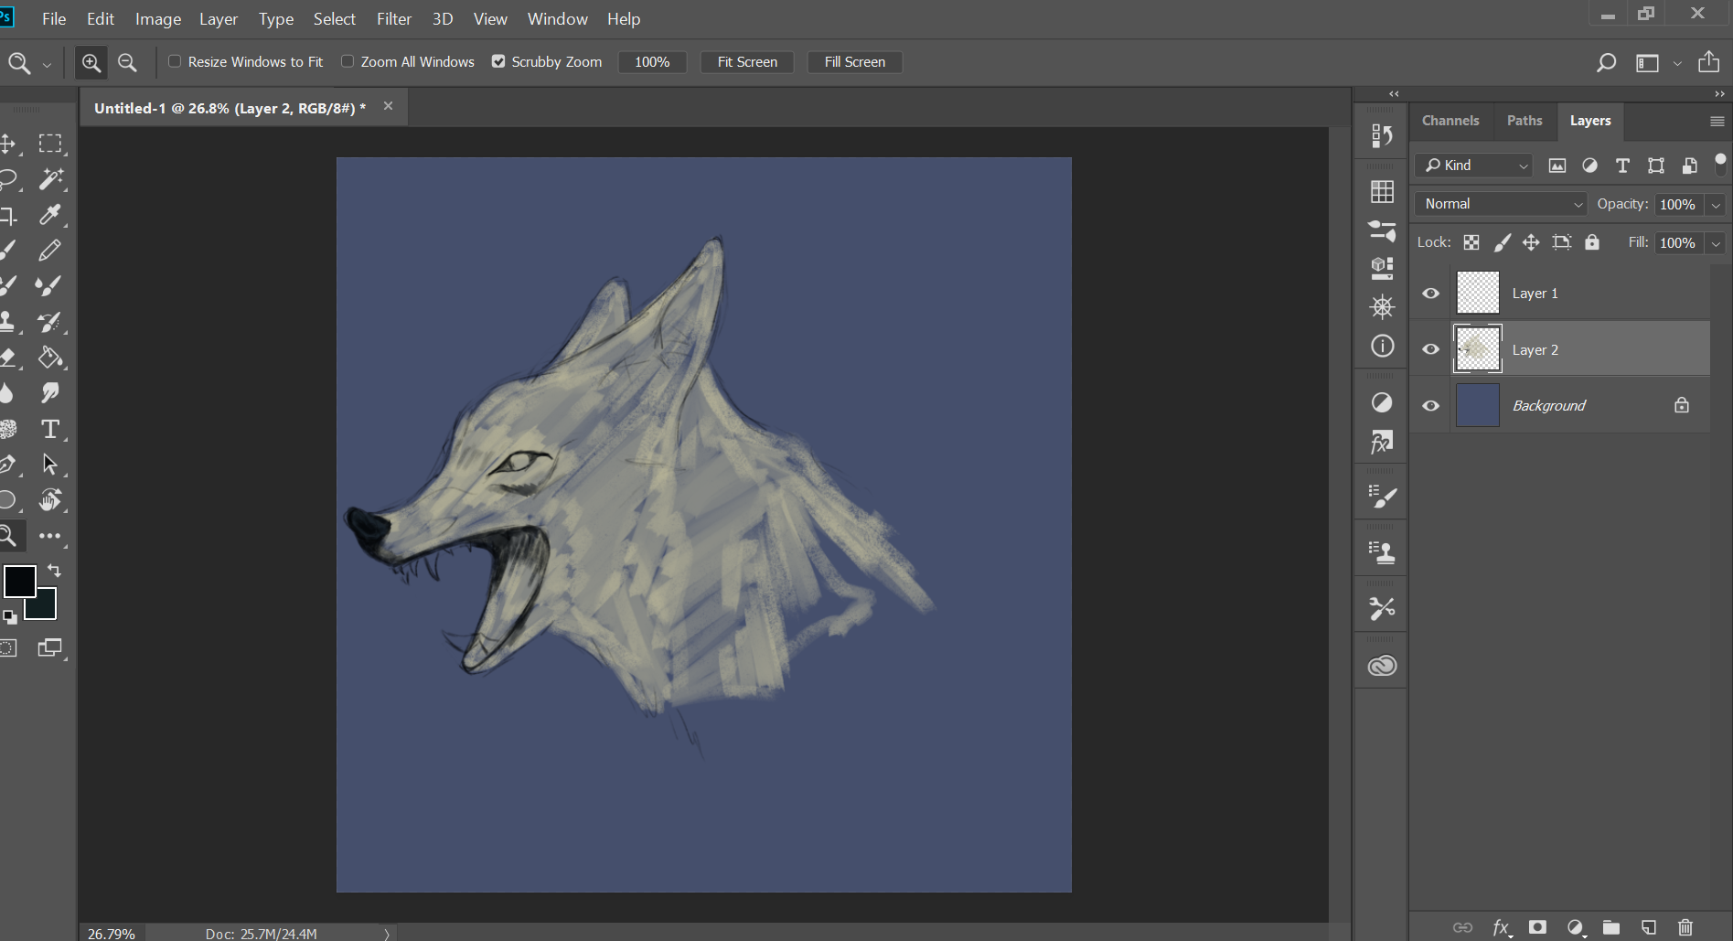Hide Layer 1 visibility eye

point(1431,294)
